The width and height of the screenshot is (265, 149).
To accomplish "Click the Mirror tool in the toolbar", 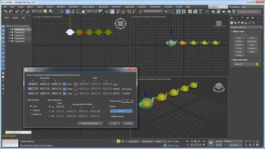I will (166, 12).
